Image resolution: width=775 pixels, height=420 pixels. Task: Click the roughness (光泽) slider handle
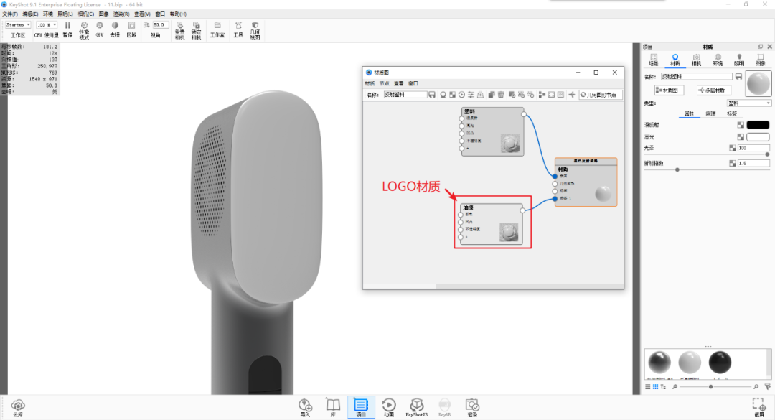click(767, 154)
